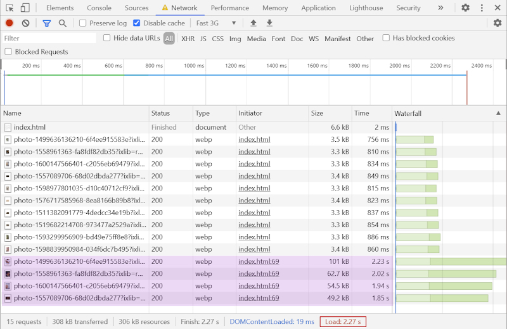Filter requests by XHR type
507x329 pixels.
coord(188,39)
